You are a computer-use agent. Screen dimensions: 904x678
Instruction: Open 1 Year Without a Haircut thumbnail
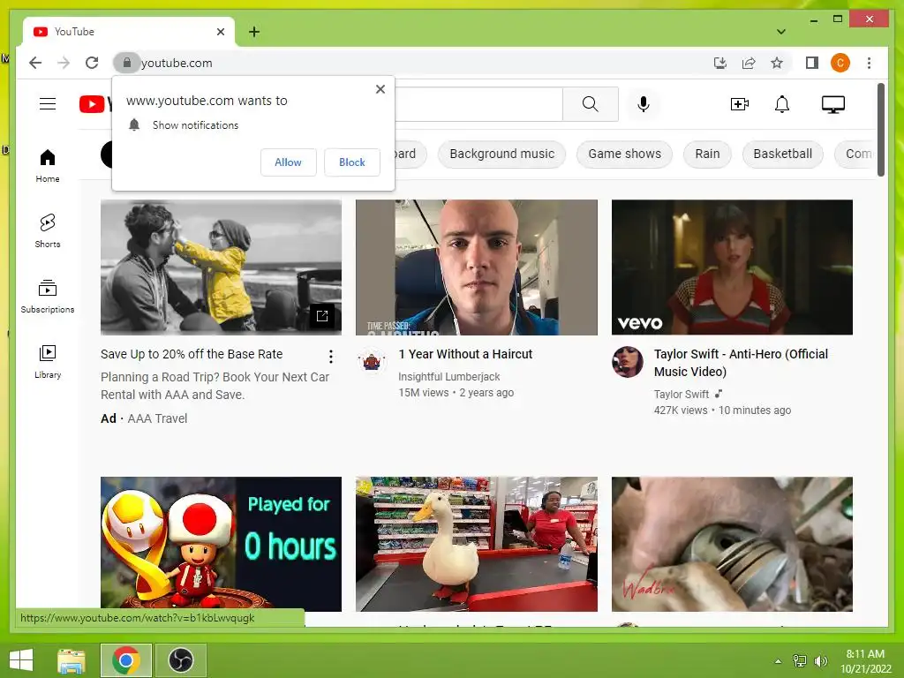click(x=476, y=267)
